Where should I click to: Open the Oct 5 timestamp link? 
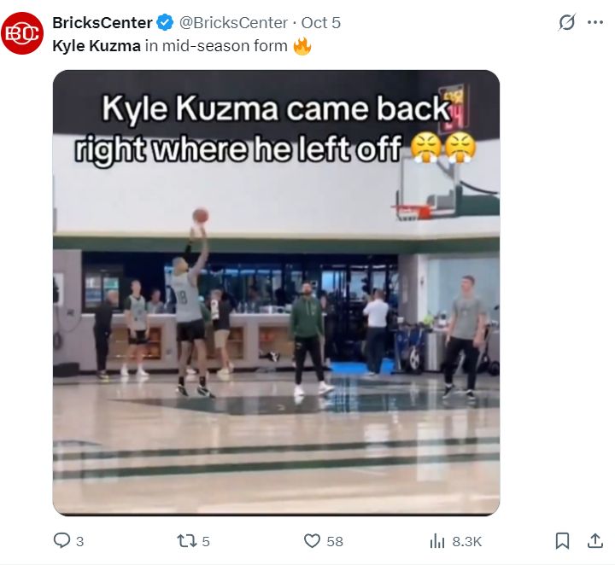point(321,23)
